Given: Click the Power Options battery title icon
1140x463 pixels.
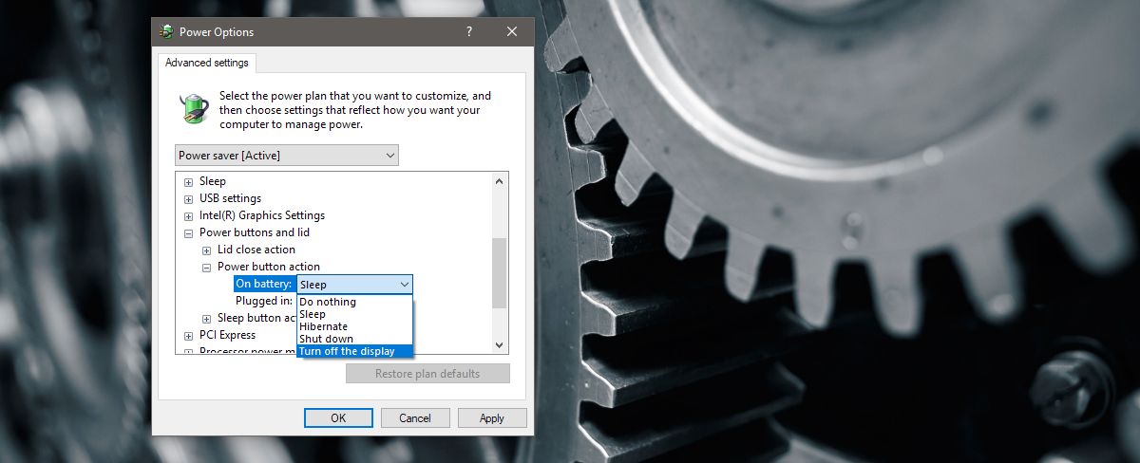Looking at the screenshot, I should [x=168, y=31].
